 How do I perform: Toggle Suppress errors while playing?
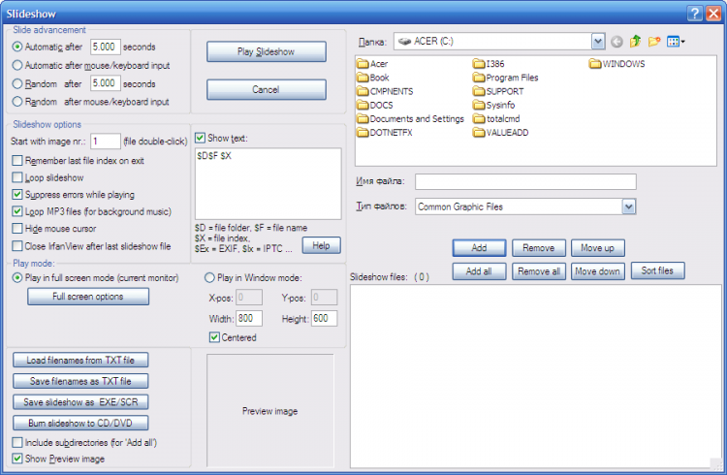tap(17, 194)
